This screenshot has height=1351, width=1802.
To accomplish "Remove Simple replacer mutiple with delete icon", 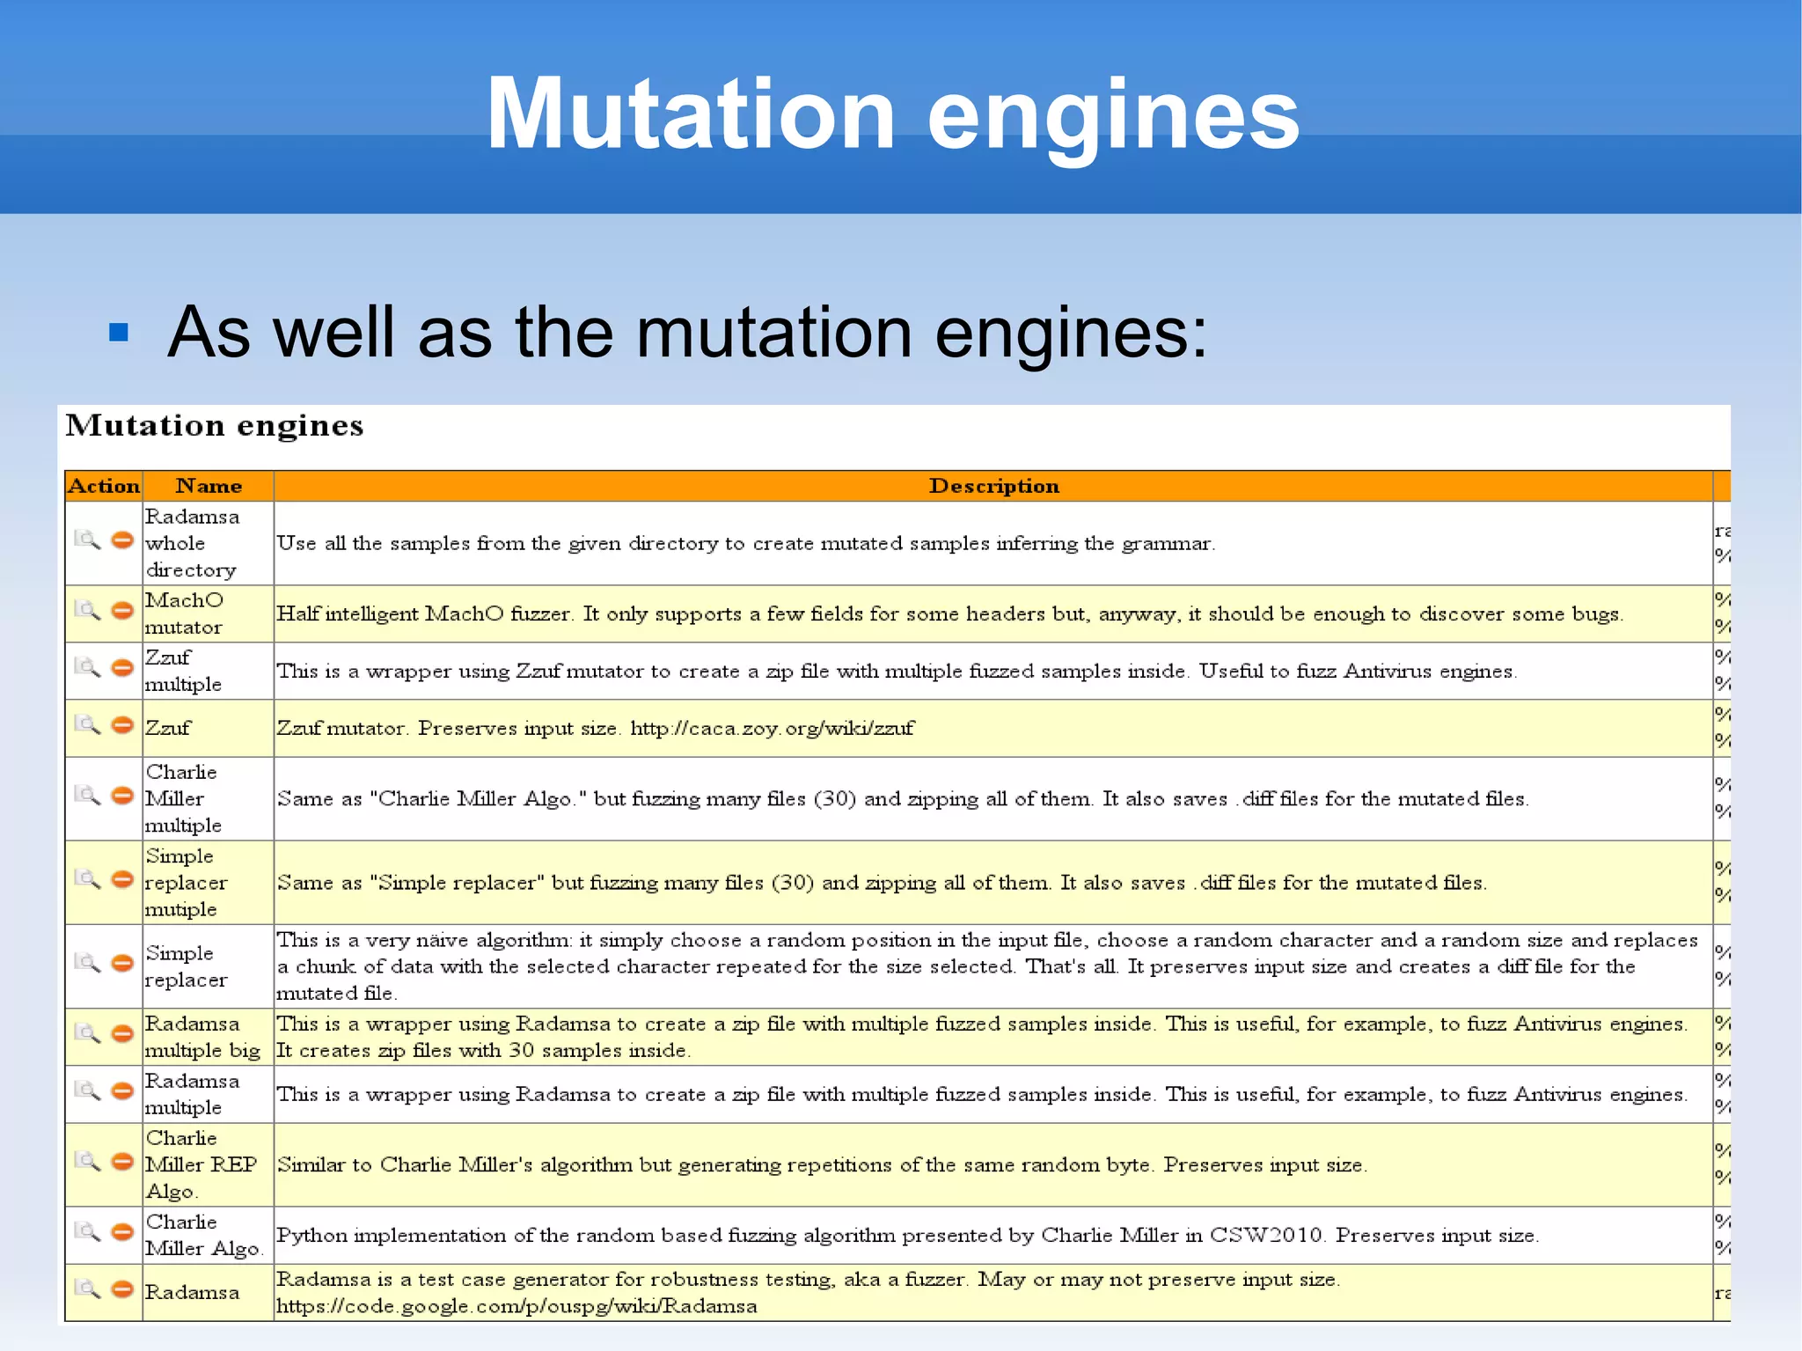I will 122,879.
